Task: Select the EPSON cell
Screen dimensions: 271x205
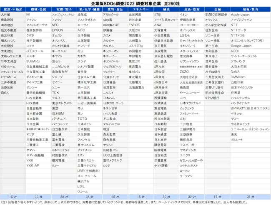Action: [64, 30]
